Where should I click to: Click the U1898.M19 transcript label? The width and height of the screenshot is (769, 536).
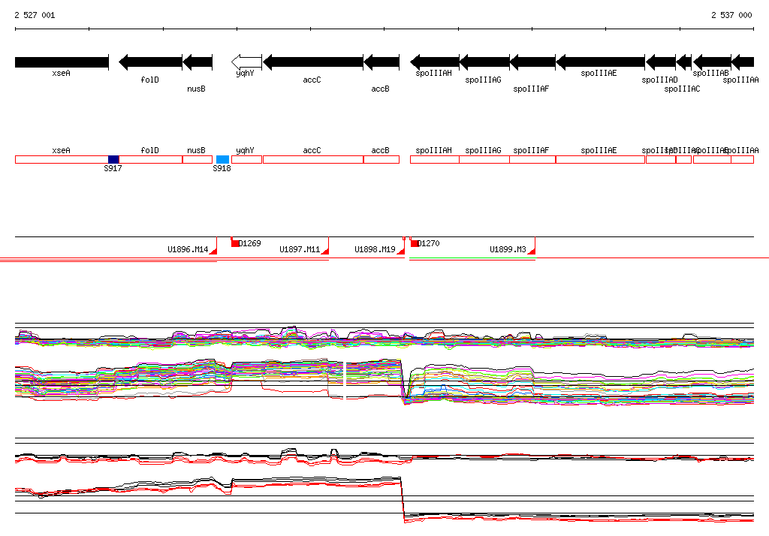(375, 249)
